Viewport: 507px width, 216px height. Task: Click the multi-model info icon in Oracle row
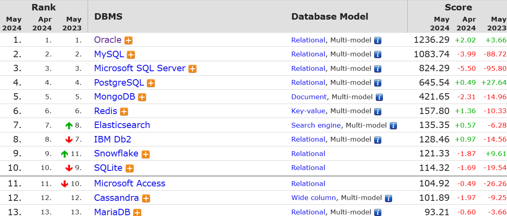pos(378,40)
